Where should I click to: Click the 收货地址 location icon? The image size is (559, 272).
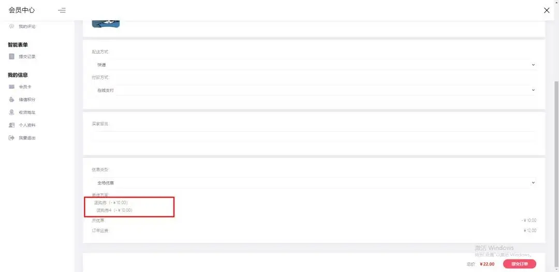click(11, 112)
